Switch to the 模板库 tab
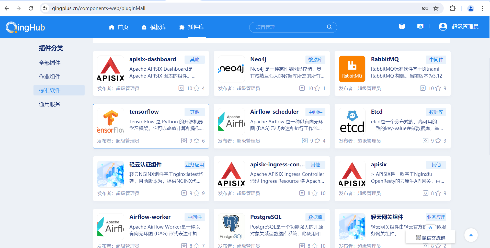Image resolution: width=490 pixels, height=248 pixels. coord(154,27)
